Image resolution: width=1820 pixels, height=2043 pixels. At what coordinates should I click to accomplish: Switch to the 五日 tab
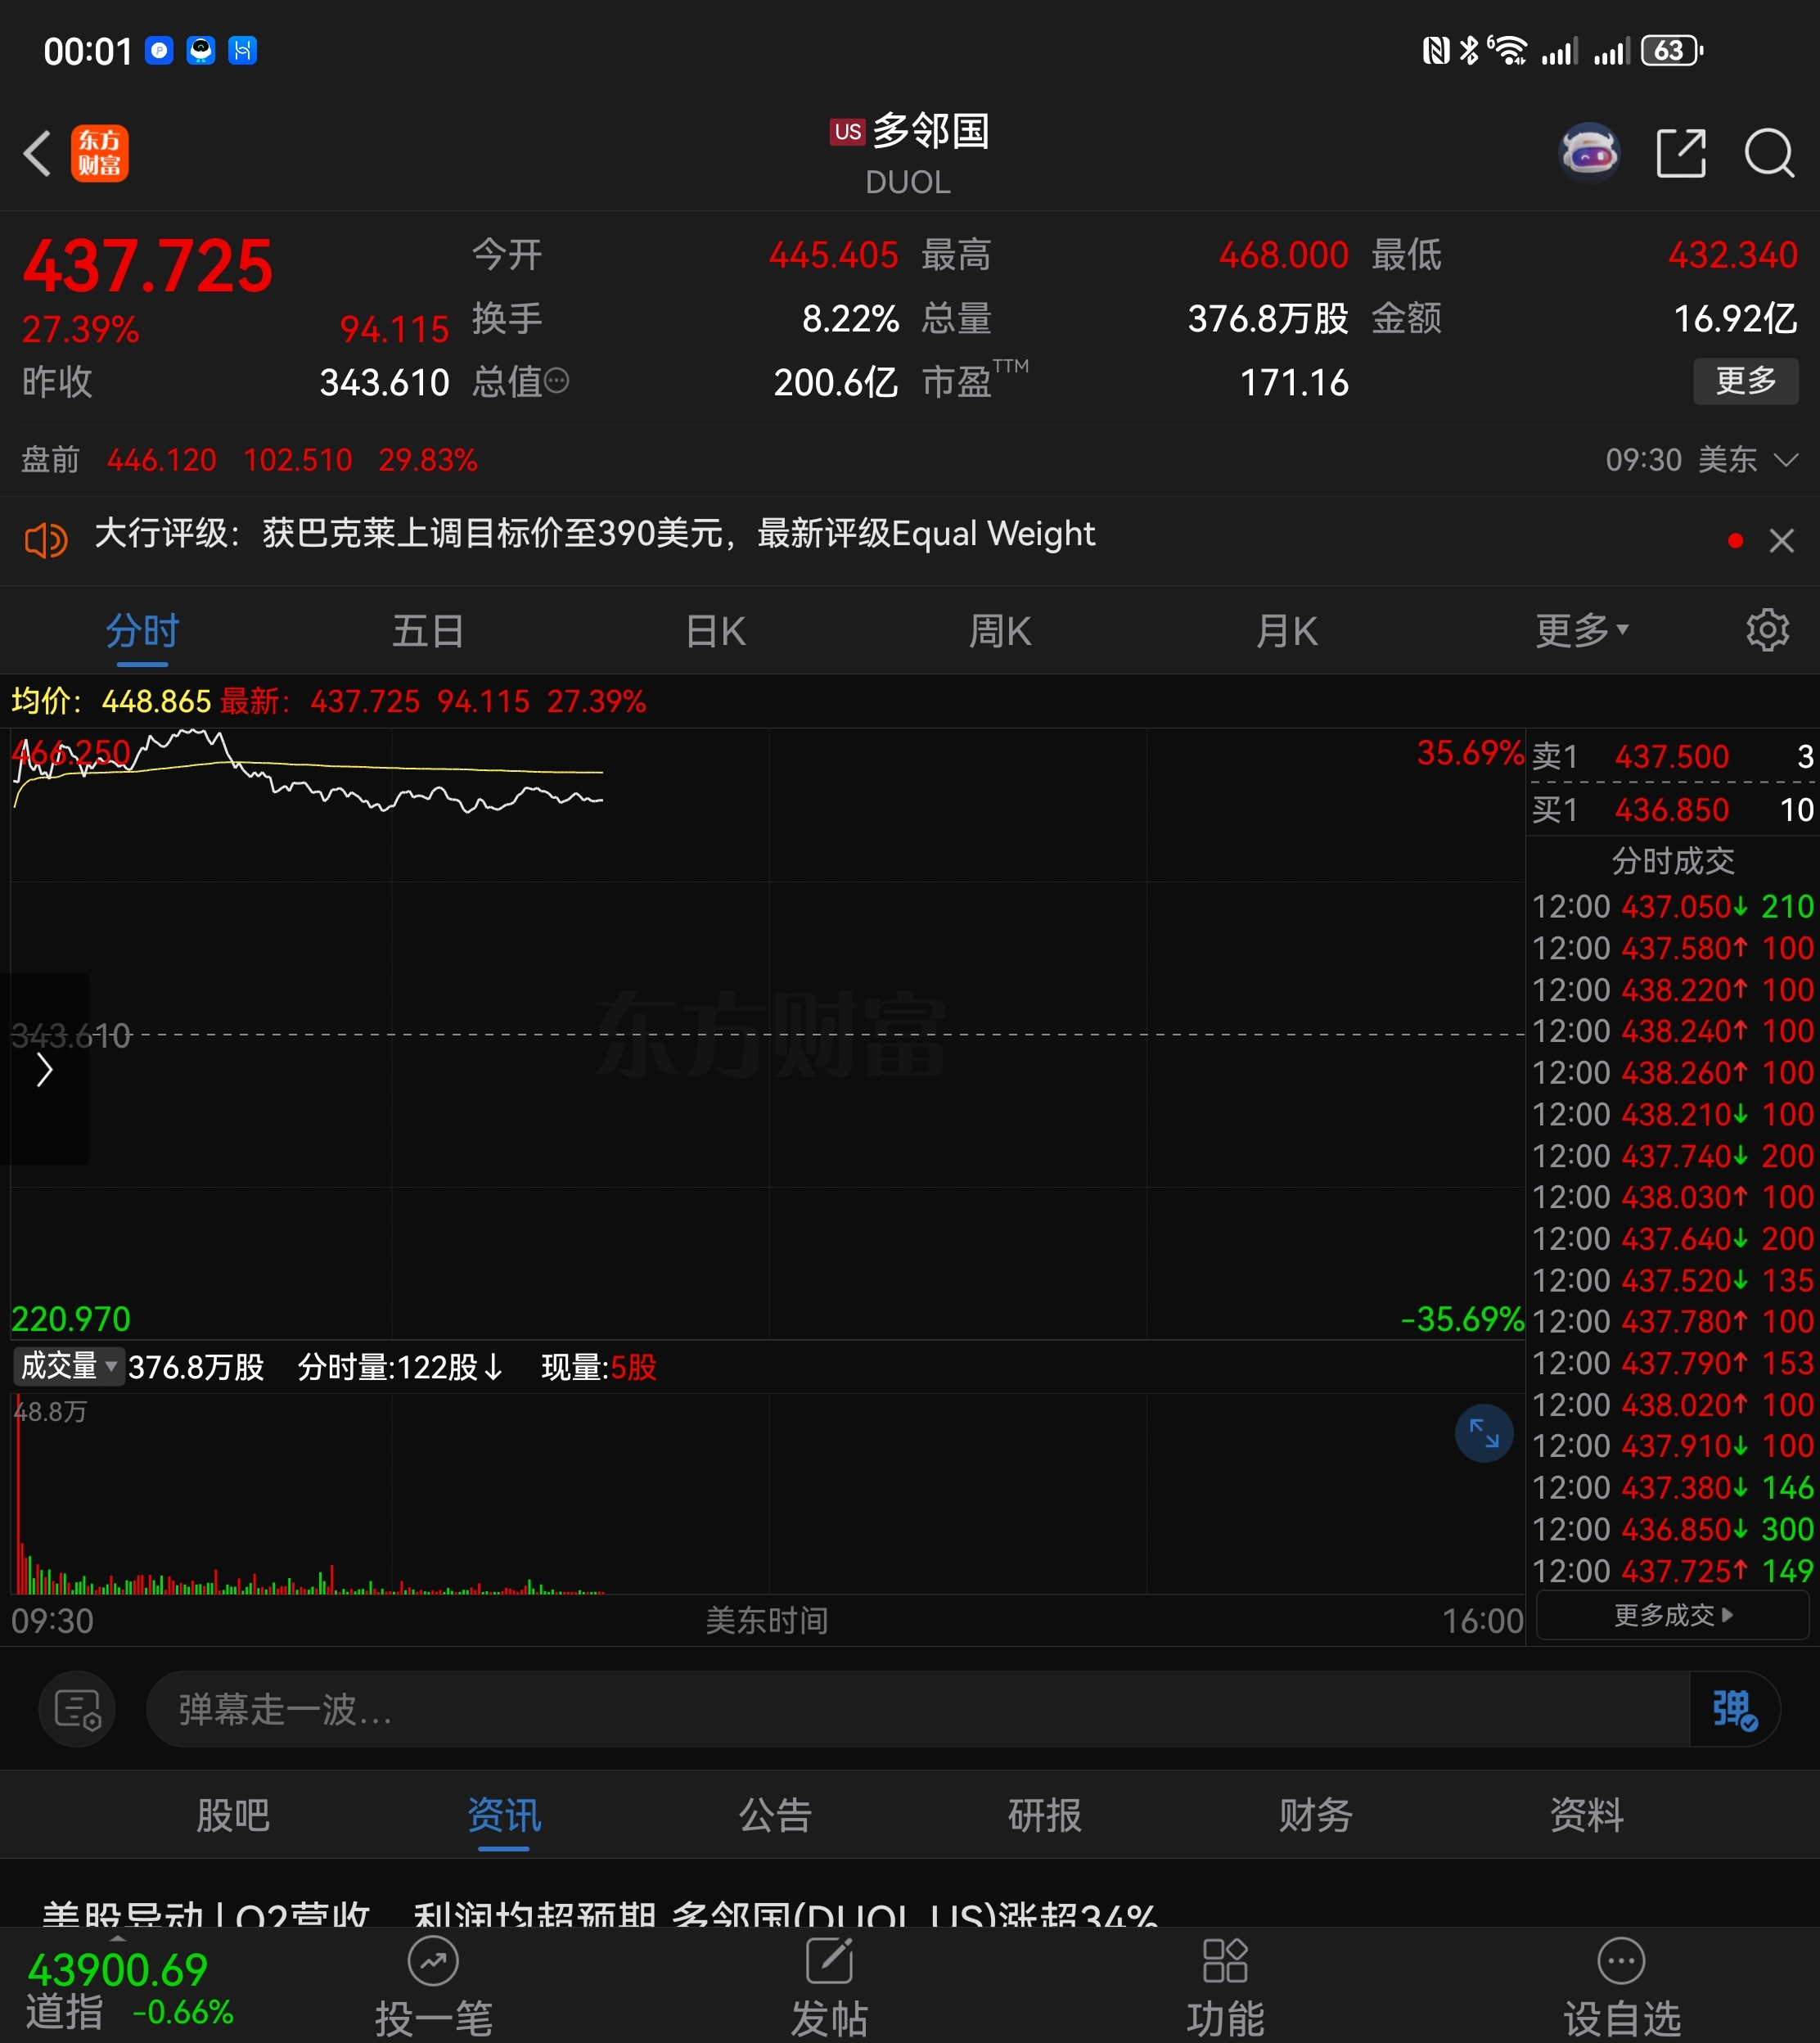427,632
